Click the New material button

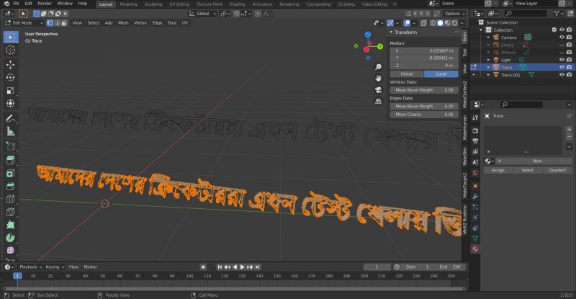[x=536, y=161]
